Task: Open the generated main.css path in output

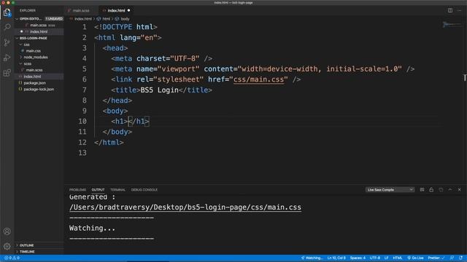Action: coord(185,207)
